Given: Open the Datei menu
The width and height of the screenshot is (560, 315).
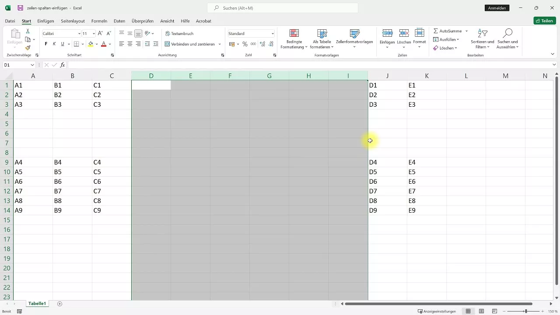Looking at the screenshot, I should (10, 21).
